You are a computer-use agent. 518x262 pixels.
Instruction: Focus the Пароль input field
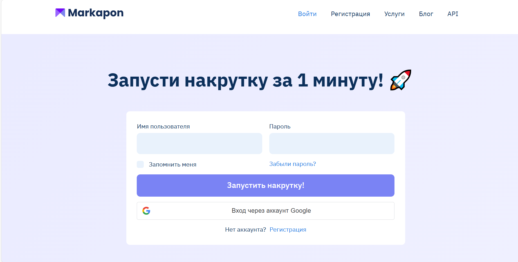(x=331, y=143)
